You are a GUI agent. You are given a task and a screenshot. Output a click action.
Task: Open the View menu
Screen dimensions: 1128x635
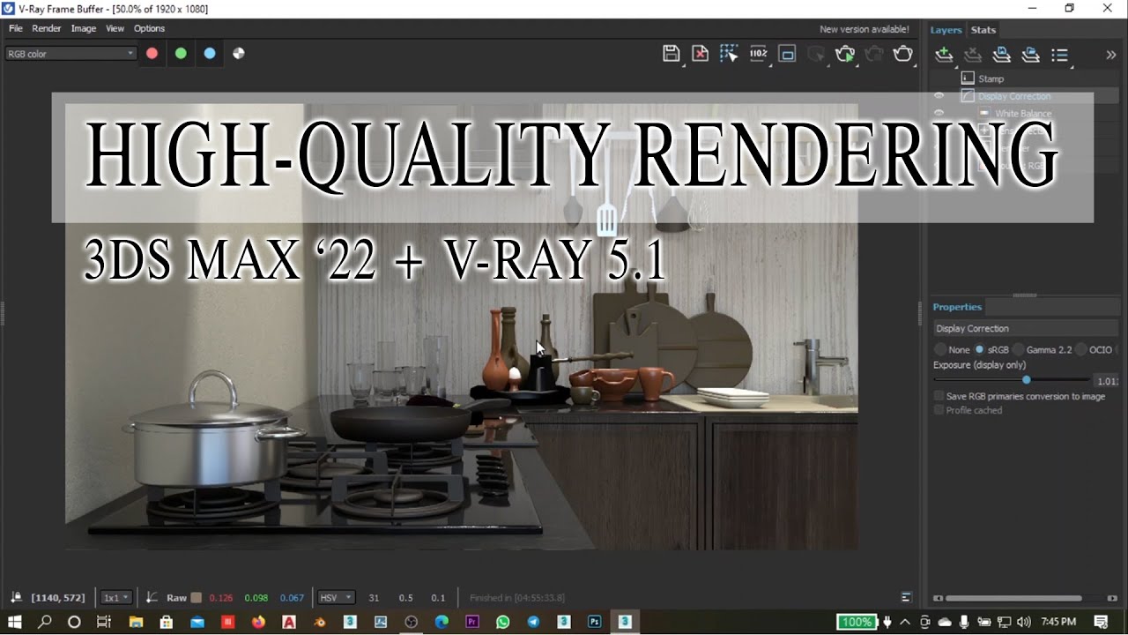pos(115,28)
